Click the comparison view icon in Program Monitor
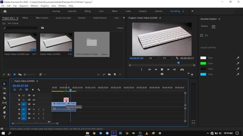Screen dimensions: 243x136 pos(182,70)
